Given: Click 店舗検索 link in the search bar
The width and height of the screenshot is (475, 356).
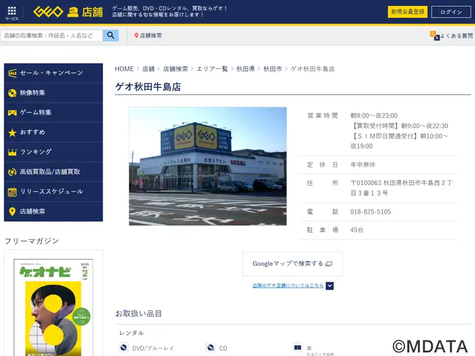Looking at the screenshot, I should 151,36.
